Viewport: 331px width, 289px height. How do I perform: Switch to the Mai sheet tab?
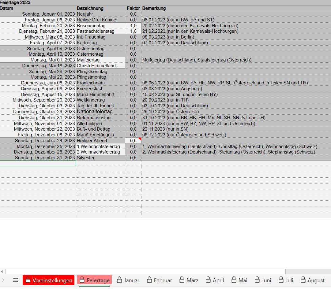239,280
